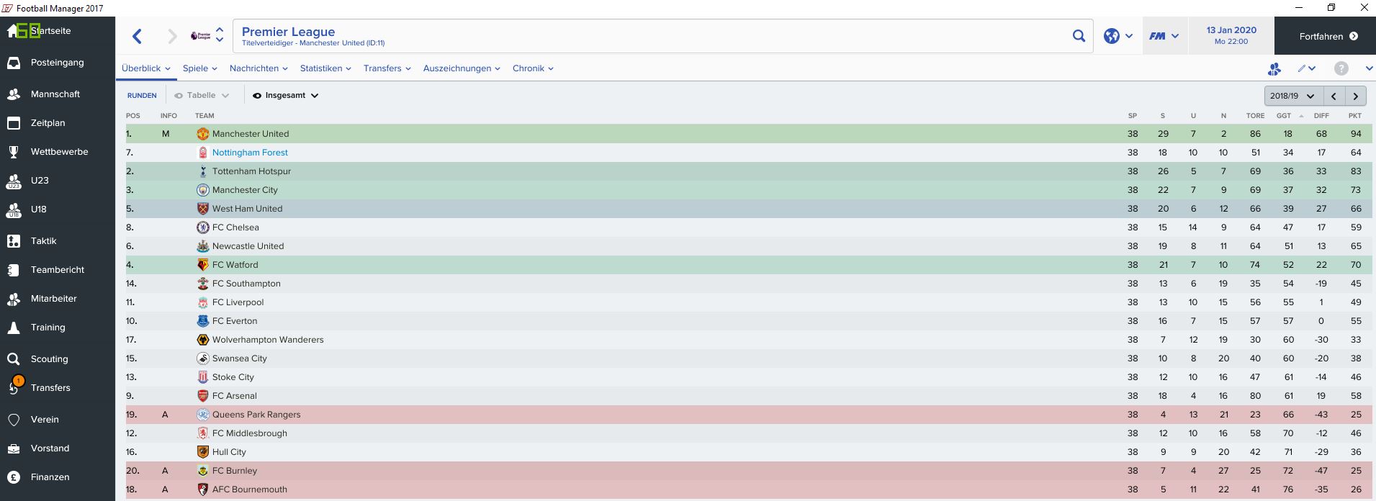
Task: Open the Nottingham Forest team link
Action: tap(250, 153)
